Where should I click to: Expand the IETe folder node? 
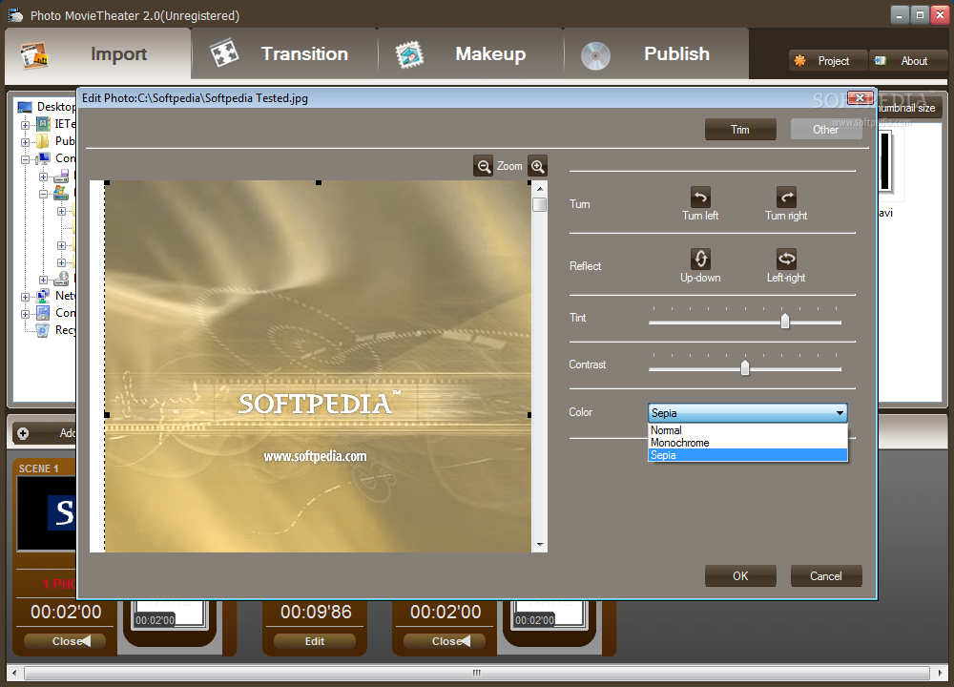[x=25, y=125]
